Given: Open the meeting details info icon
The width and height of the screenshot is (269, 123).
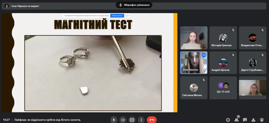Looking at the screenshot, I should [x=228, y=120].
